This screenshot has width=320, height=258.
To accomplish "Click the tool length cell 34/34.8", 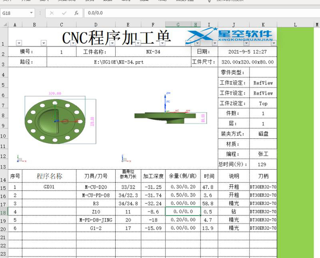I will pyautogui.click(x=128, y=203).
